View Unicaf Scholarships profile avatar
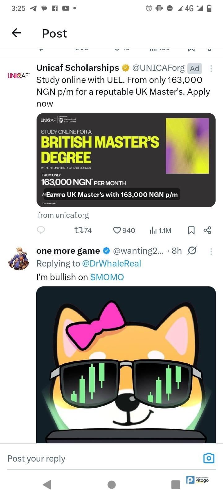223x497 pixels. coord(18,75)
